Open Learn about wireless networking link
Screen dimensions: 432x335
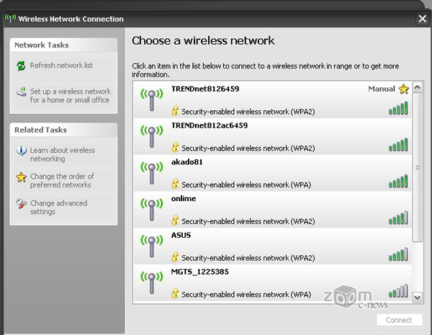(x=62, y=154)
